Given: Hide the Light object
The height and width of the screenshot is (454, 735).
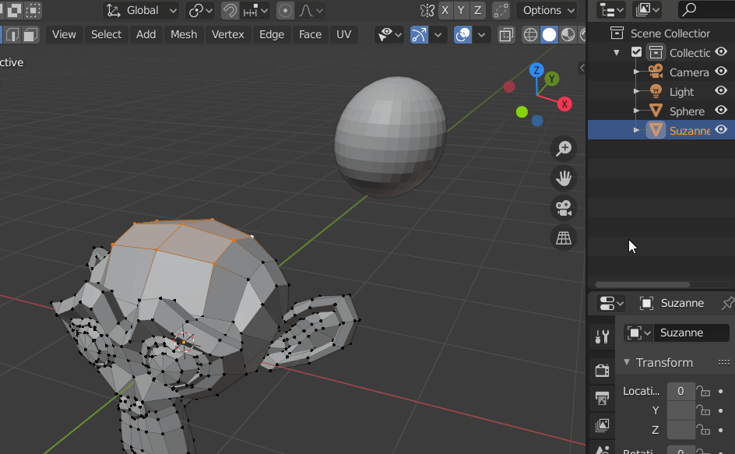Looking at the screenshot, I should (x=721, y=90).
